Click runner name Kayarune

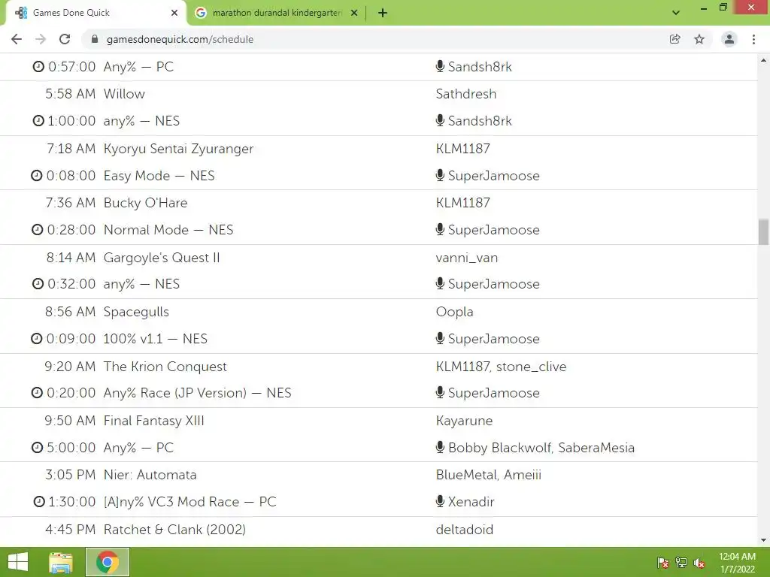click(x=464, y=421)
